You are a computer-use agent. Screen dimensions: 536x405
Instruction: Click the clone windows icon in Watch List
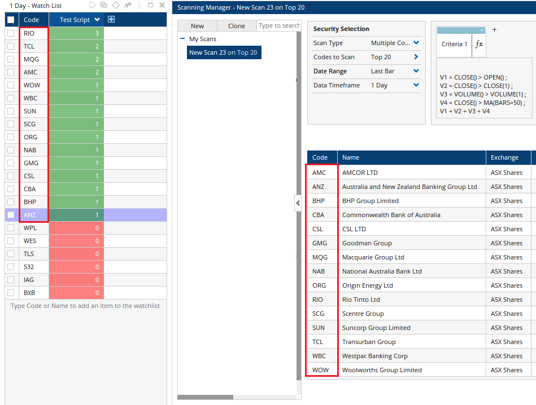tap(103, 5)
